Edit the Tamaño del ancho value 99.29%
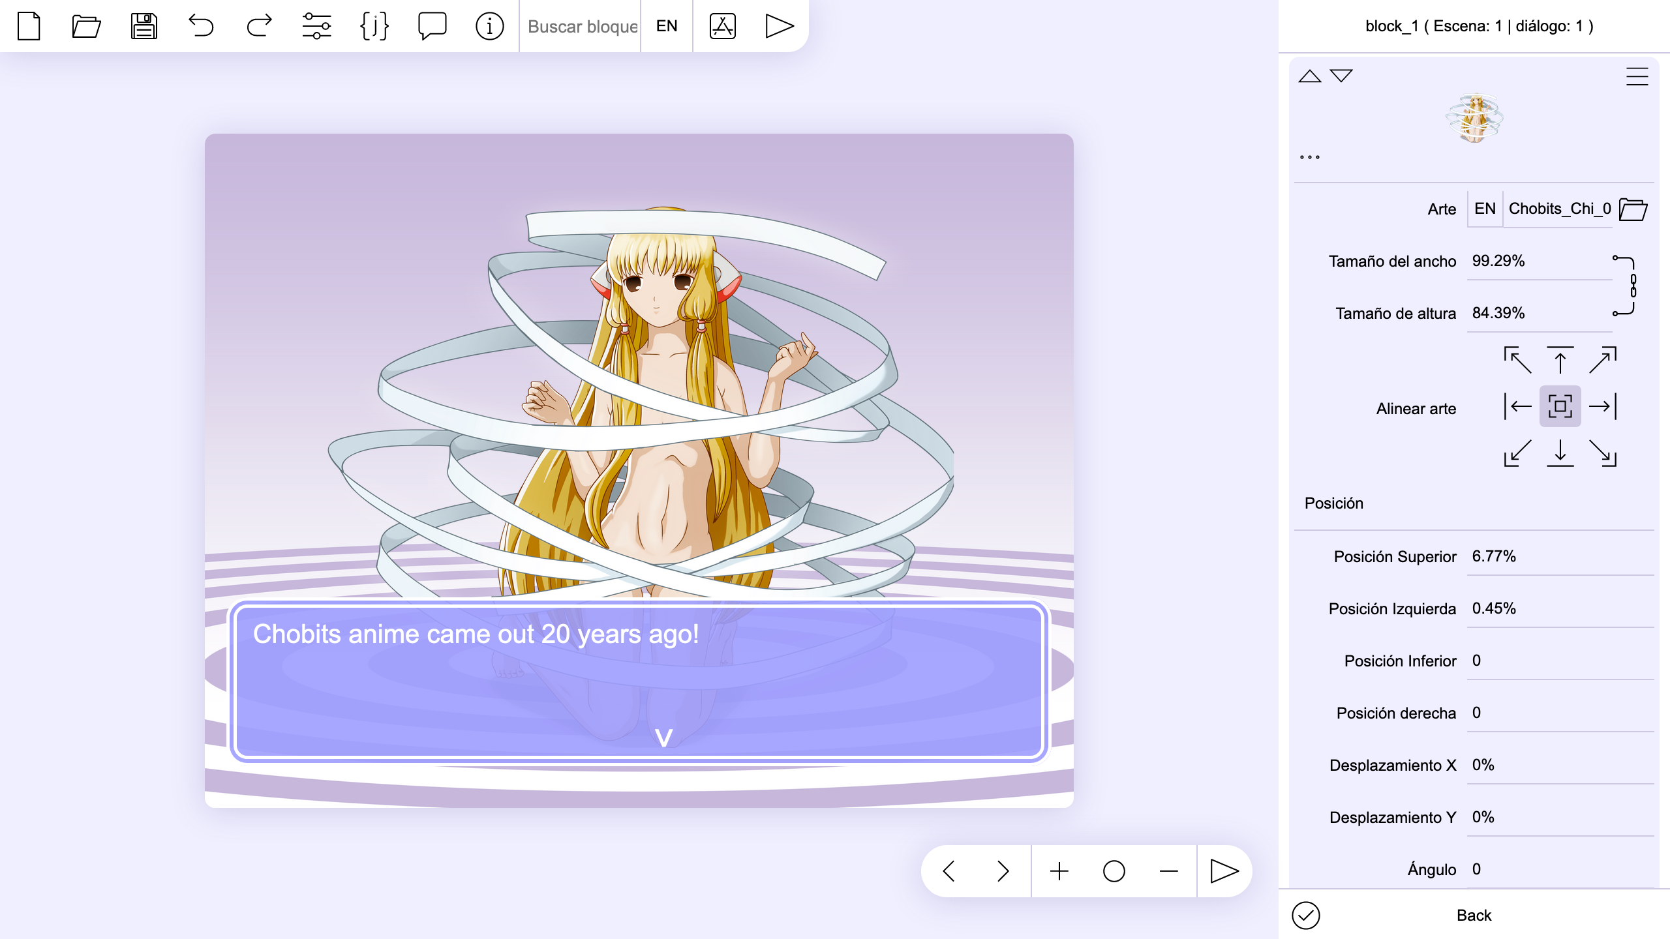The image size is (1670, 939). click(x=1540, y=261)
